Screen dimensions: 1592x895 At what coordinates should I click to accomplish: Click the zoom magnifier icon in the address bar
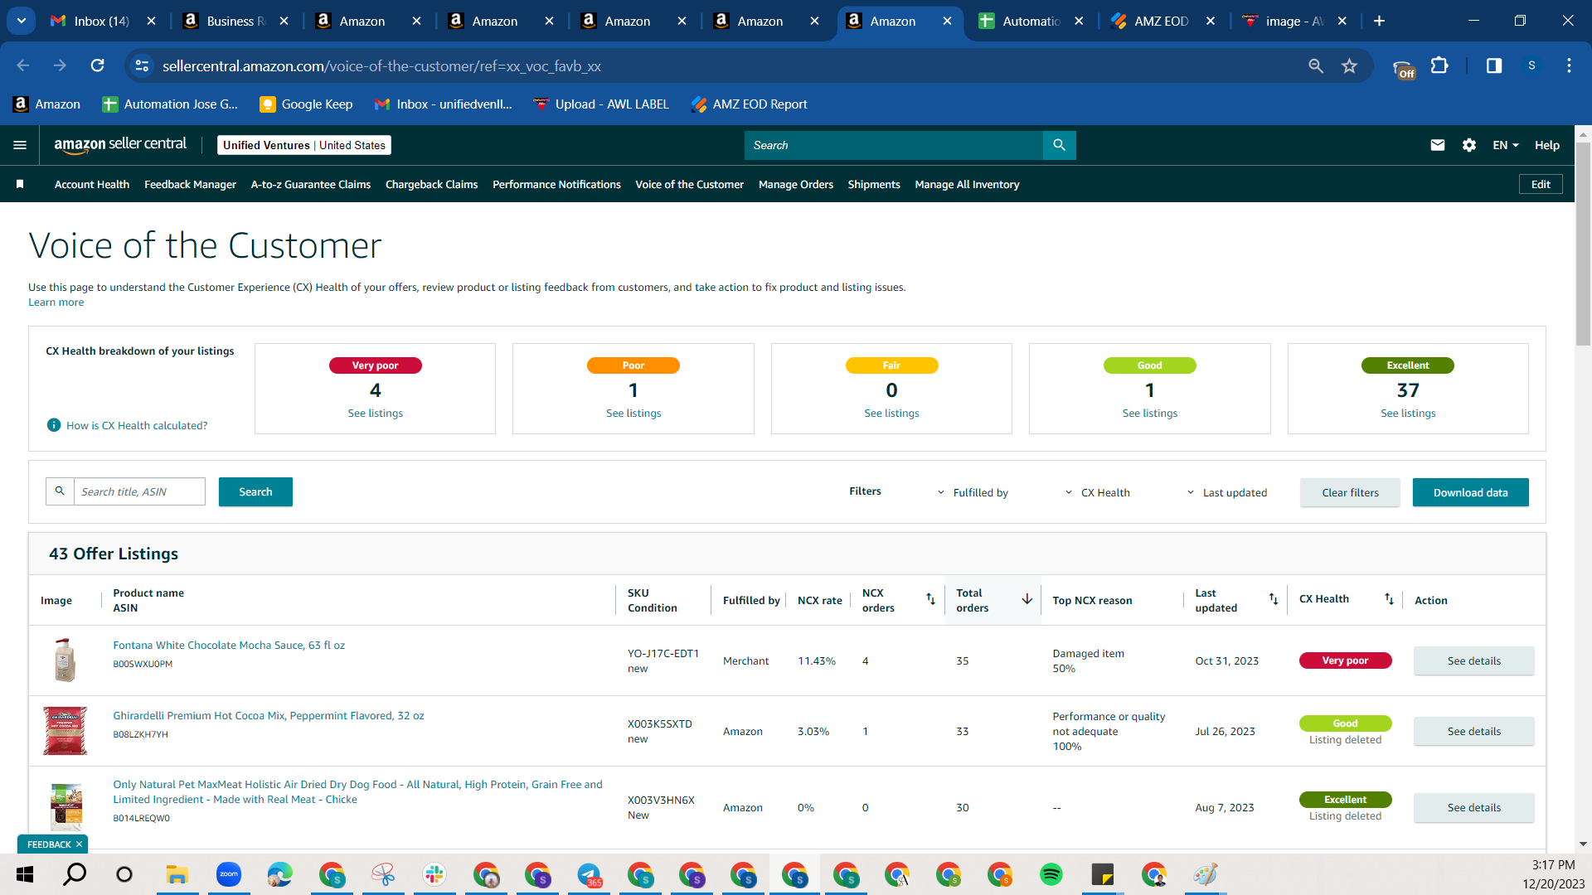(1315, 65)
